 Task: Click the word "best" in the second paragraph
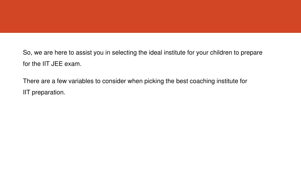(182, 81)
